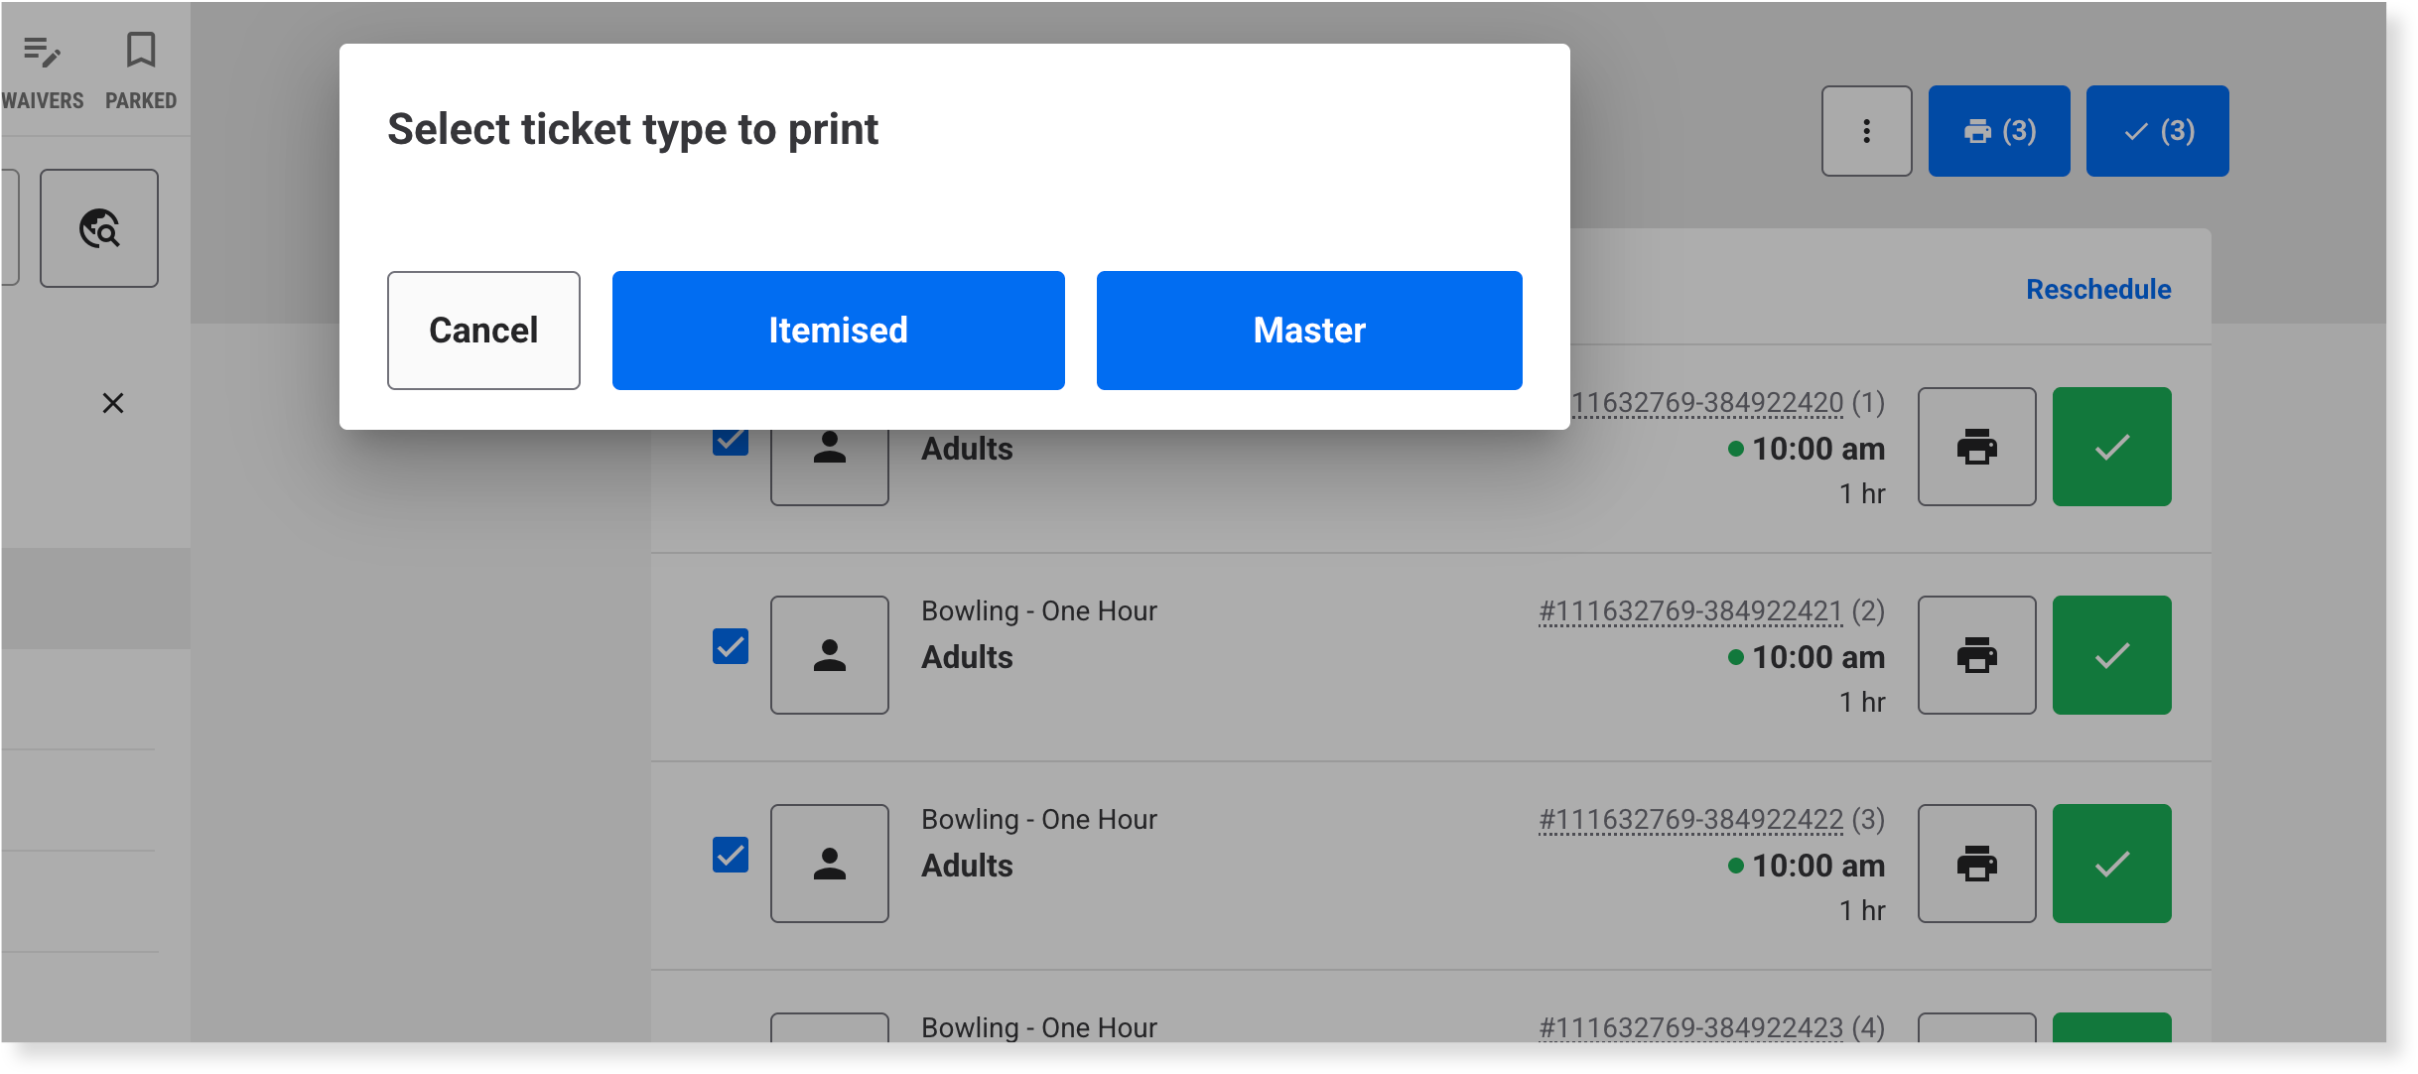The height and width of the screenshot is (1074, 2418).
Task: Click 'Adults' label on ticket (3)
Action: 967,866
